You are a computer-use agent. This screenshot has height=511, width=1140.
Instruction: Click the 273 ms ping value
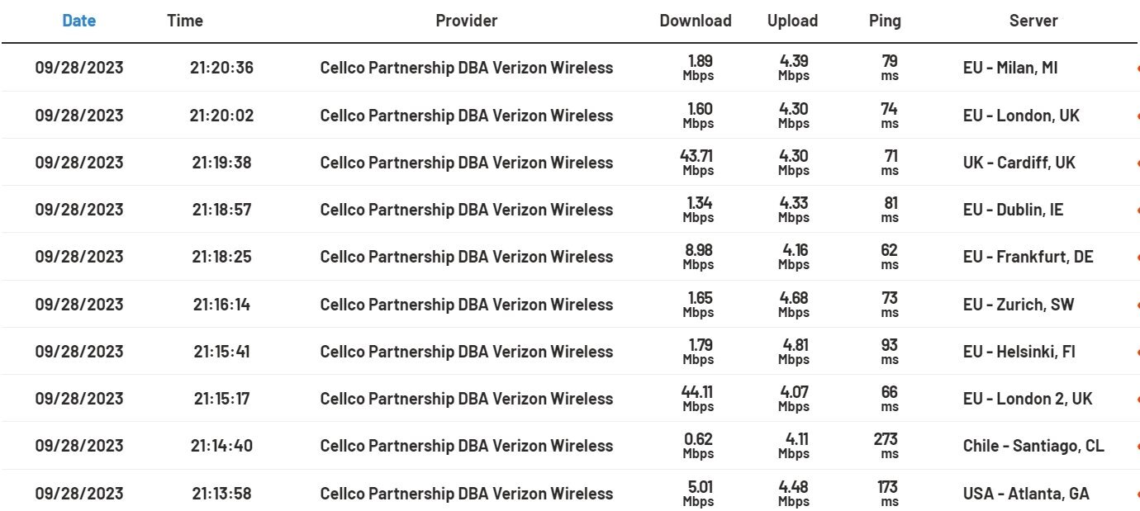point(886,446)
